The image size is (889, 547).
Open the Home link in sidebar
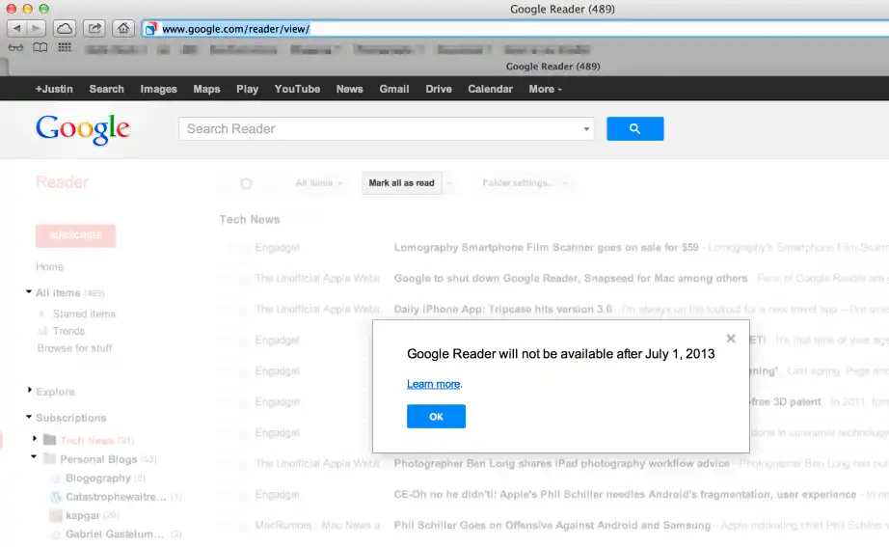click(50, 266)
